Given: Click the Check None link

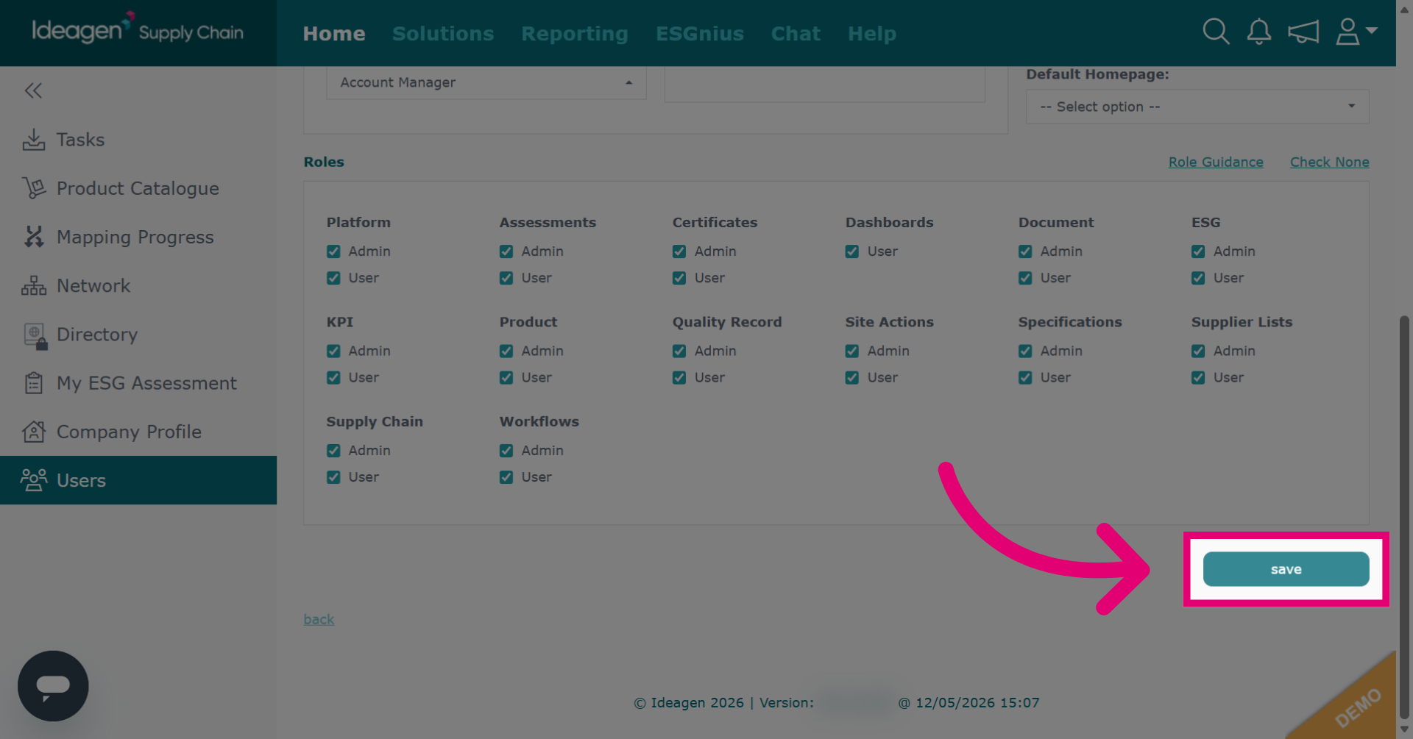Looking at the screenshot, I should coord(1329,162).
